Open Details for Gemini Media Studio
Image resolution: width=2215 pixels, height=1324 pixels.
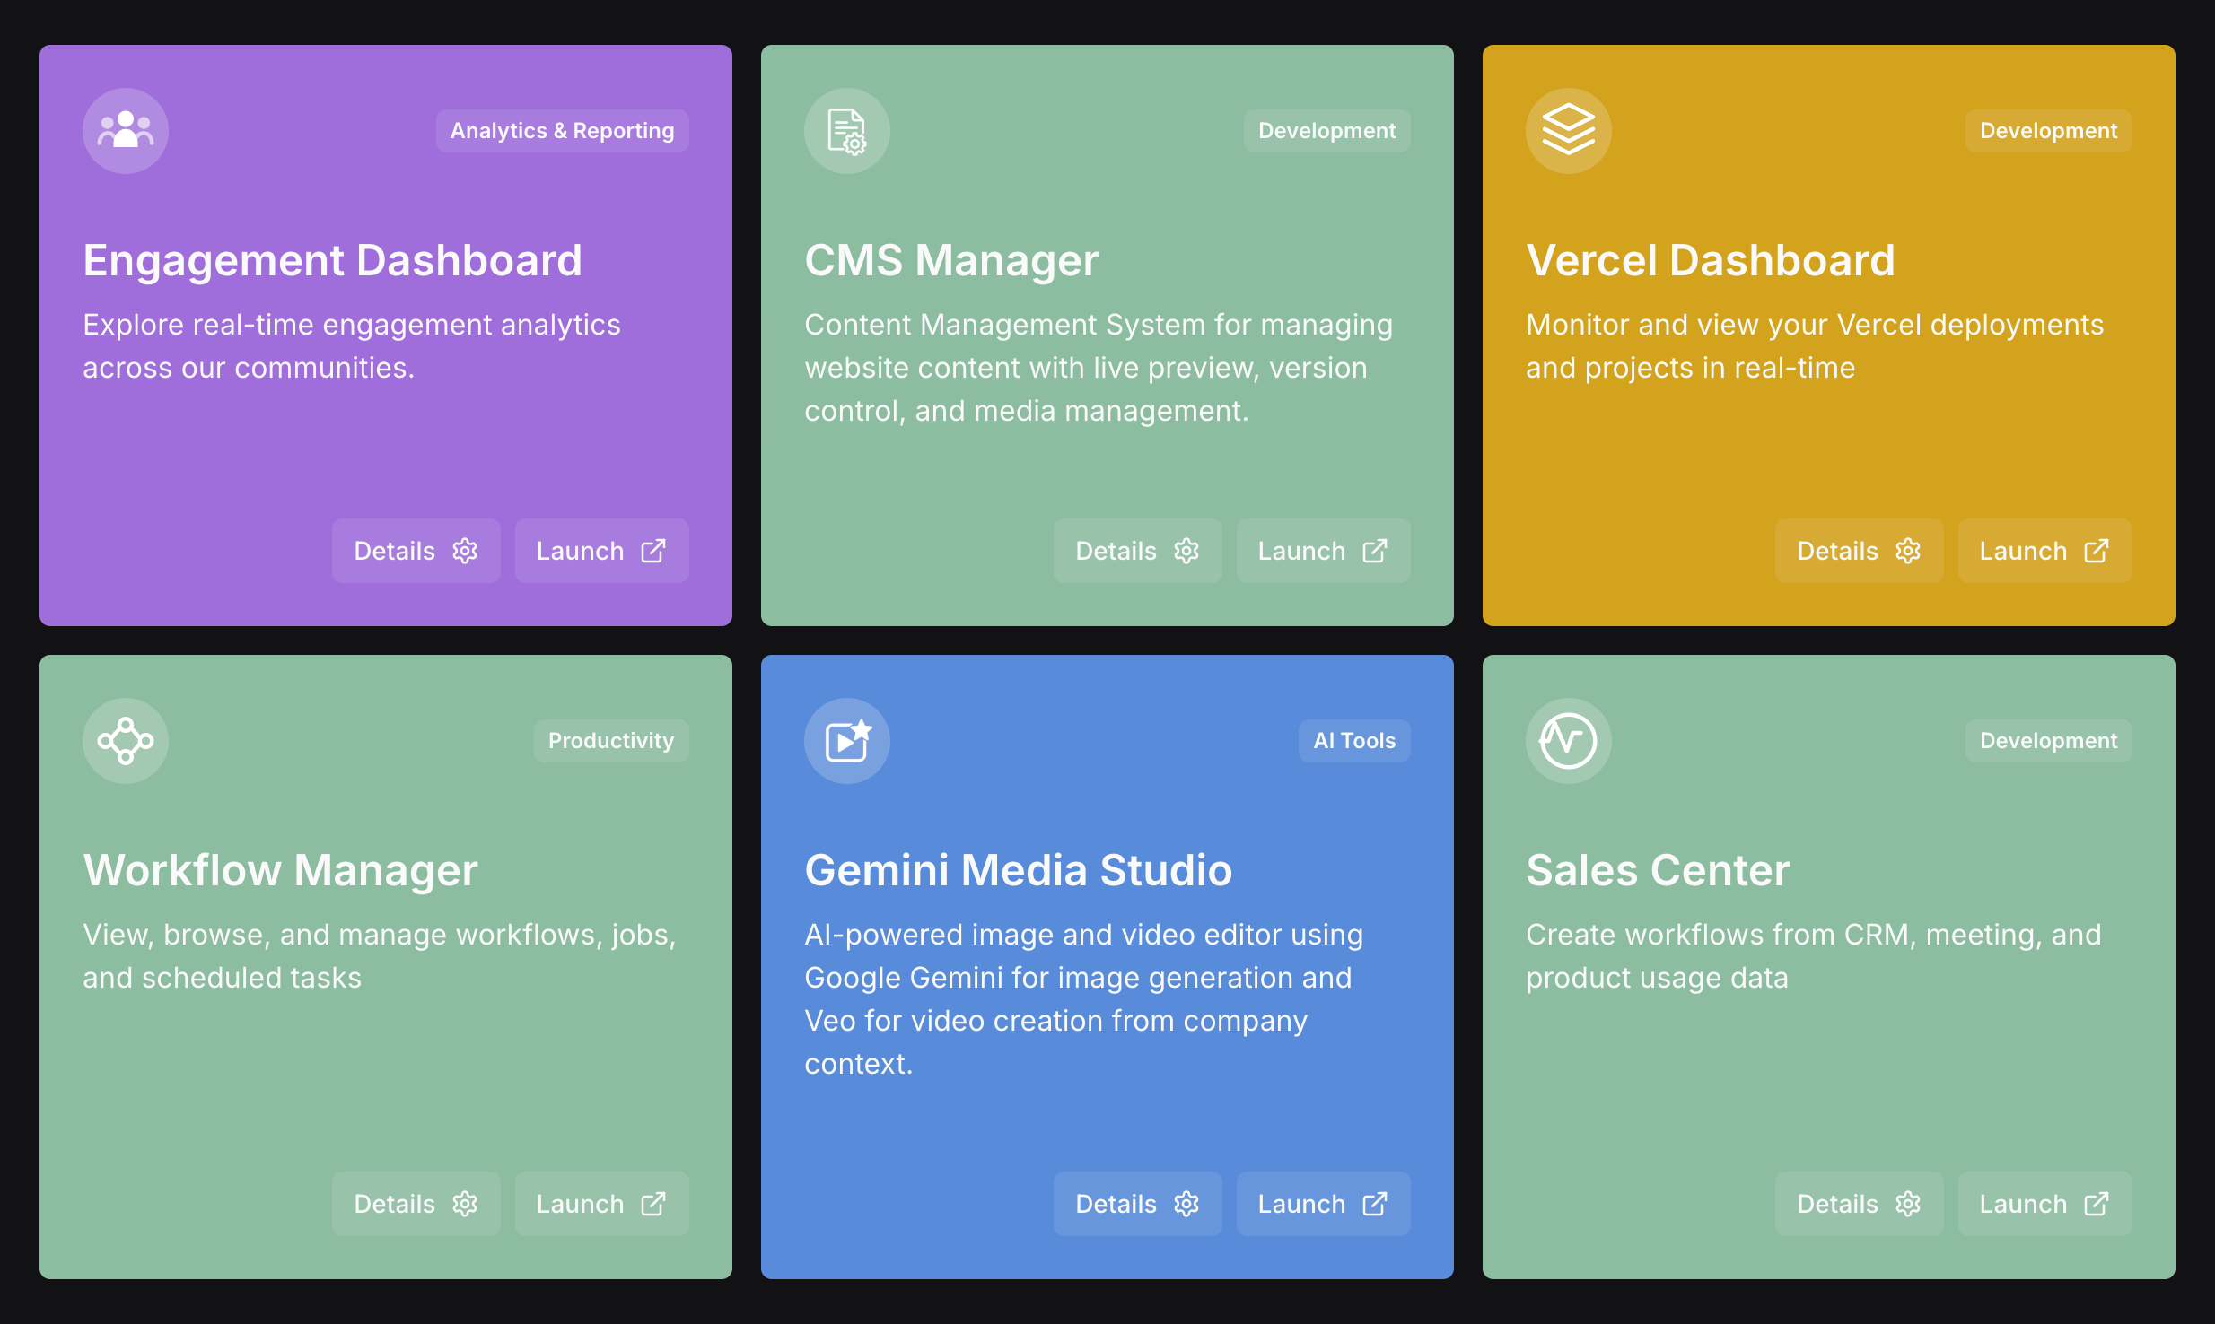[1137, 1204]
